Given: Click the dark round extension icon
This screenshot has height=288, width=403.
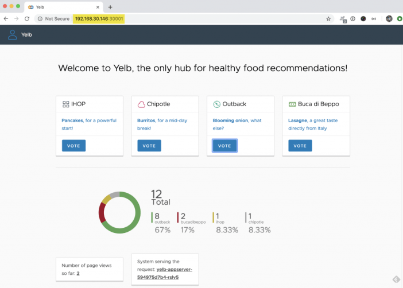Looking at the screenshot, I should coord(363,19).
